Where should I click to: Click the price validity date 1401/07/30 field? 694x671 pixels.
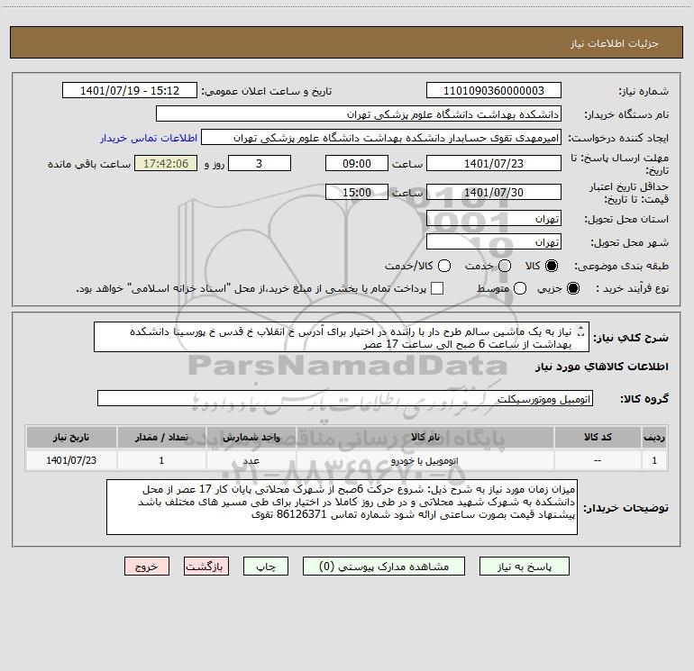pyautogui.click(x=494, y=193)
